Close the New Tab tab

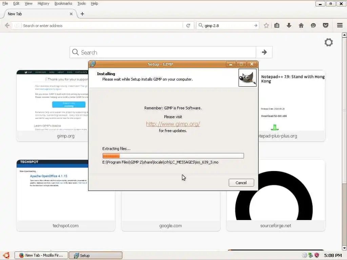pos(71,14)
